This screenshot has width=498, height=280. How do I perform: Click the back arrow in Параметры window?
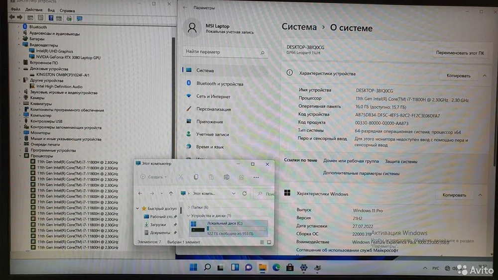click(x=185, y=7)
